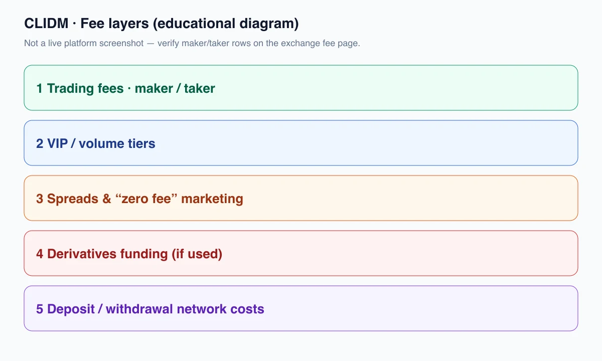Select the 'VIP / volume tiers' layer
The width and height of the screenshot is (602, 361).
(x=301, y=143)
